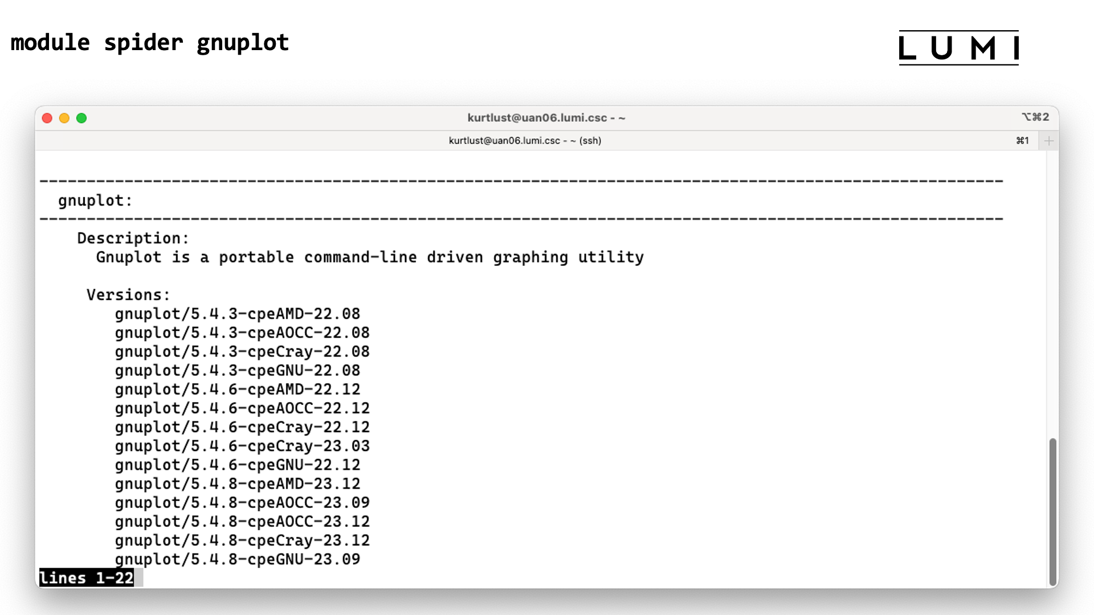Select gnuplot/5.4.8-cpeGNU-23.09 line
This screenshot has height=615, width=1094.
pos(238,559)
